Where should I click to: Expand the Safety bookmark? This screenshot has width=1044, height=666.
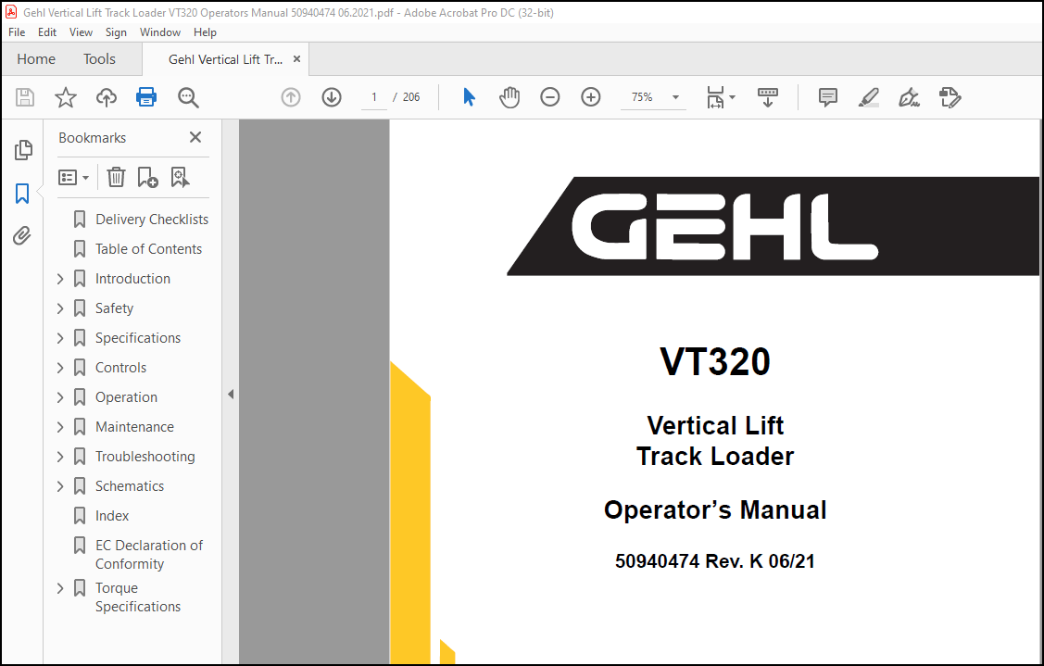click(60, 308)
